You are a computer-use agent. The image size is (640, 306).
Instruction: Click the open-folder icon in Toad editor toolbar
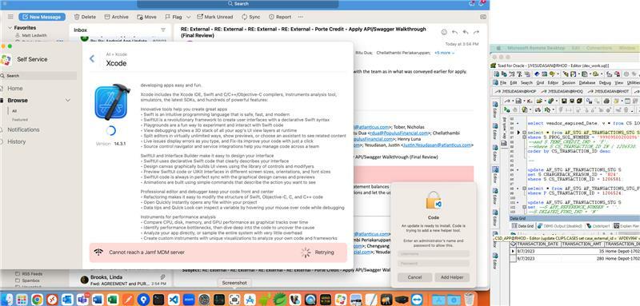pyautogui.click(x=540, y=101)
